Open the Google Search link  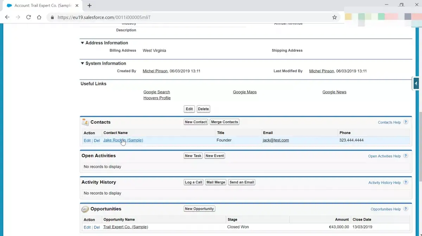coord(156,92)
